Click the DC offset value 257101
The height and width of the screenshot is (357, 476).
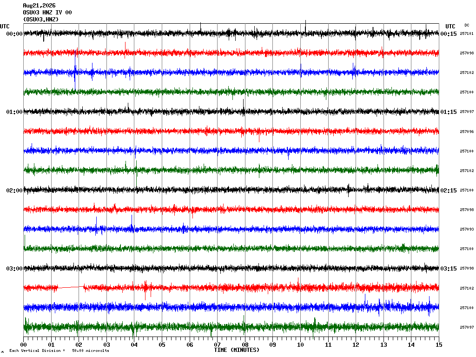[467, 33]
